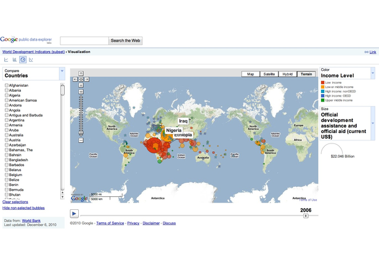Check the Argentina checkbox
This screenshot has width=379, height=261.
click(7, 120)
